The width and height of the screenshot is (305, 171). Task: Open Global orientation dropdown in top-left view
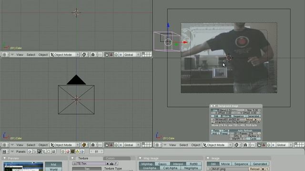click(132, 55)
